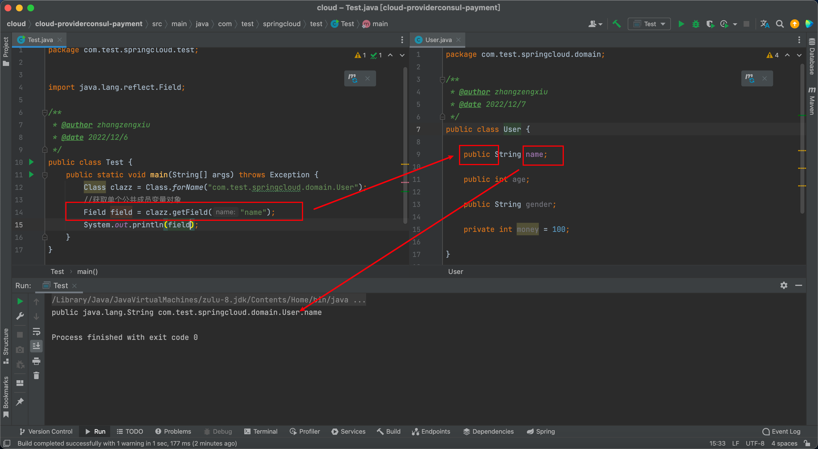Image resolution: width=818 pixels, height=449 pixels.
Task: Open the TODO tool window
Action: click(x=130, y=431)
